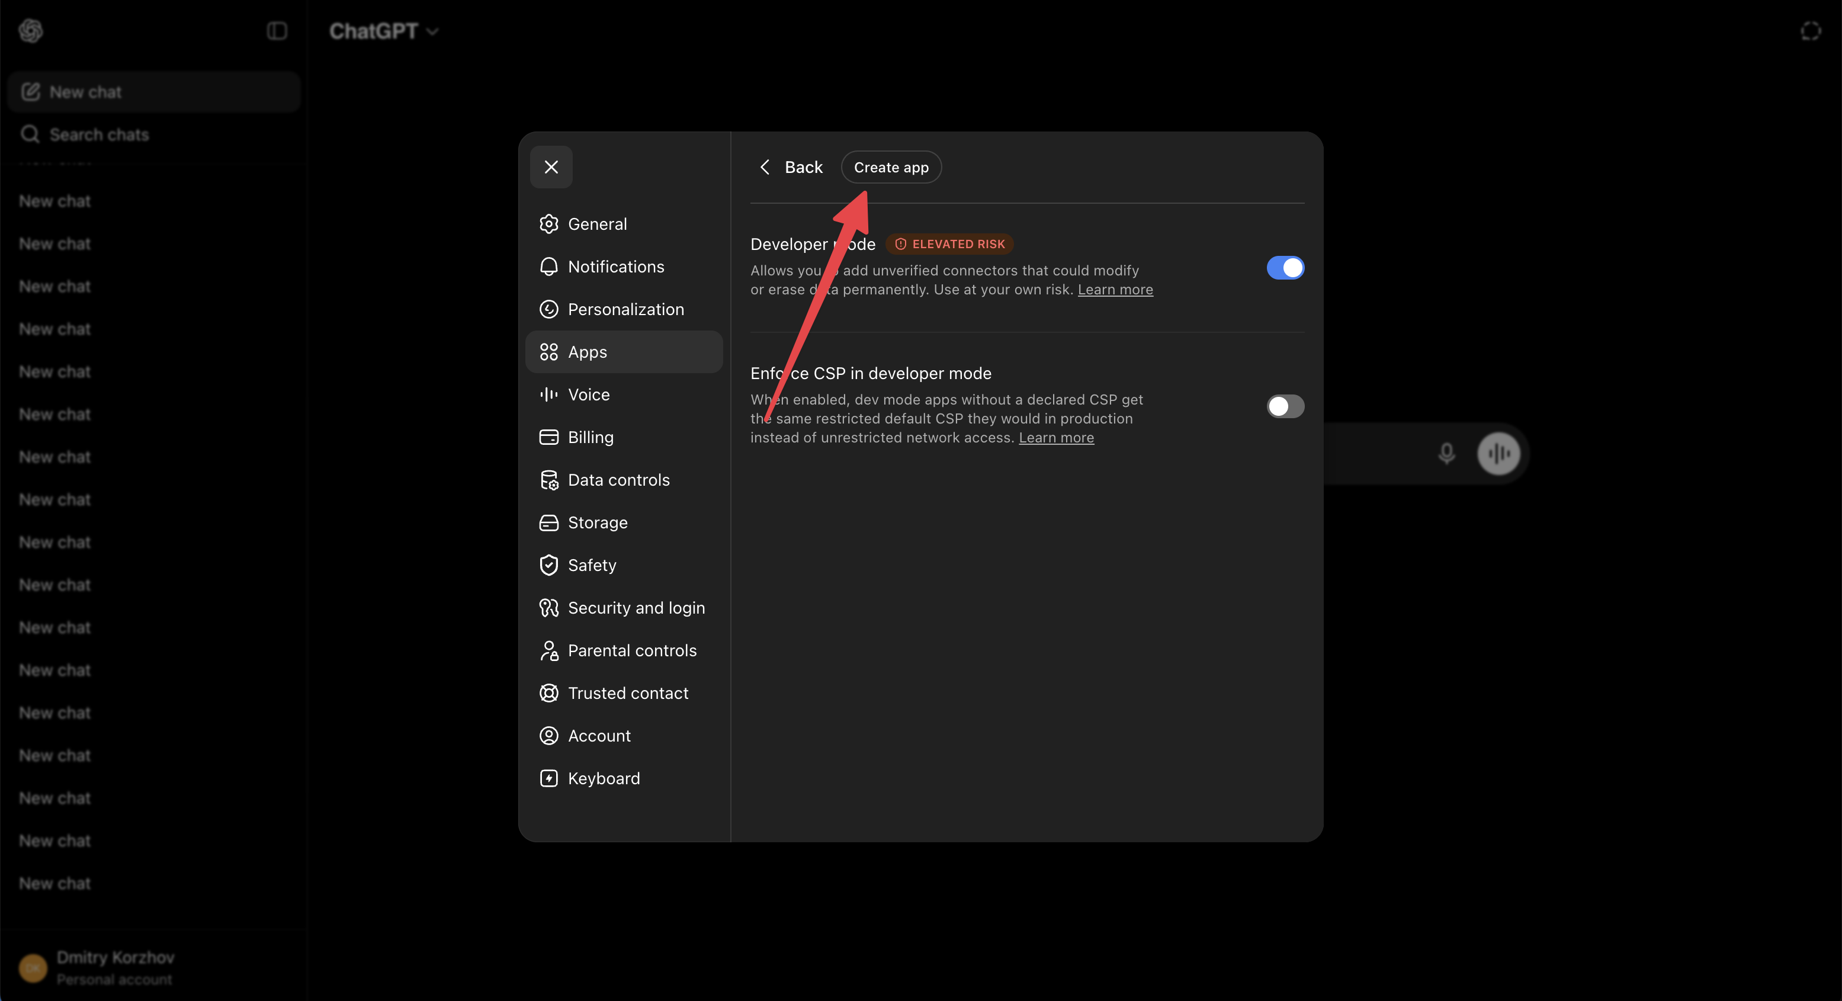This screenshot has width=1842, height=1001.
Task: Click the ChatGPT logo in sidebar
Action: tap(31, 31)
